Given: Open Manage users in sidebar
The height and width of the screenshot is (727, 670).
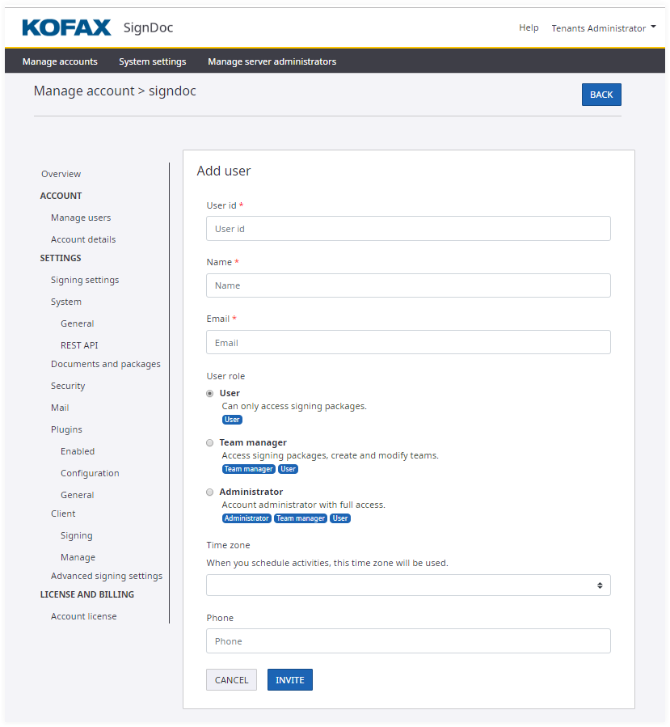Looking at the screenshot, I should tap(81, 218).
